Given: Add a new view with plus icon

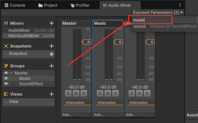Looking at the screenshot, I should click(x=52, y=94).
